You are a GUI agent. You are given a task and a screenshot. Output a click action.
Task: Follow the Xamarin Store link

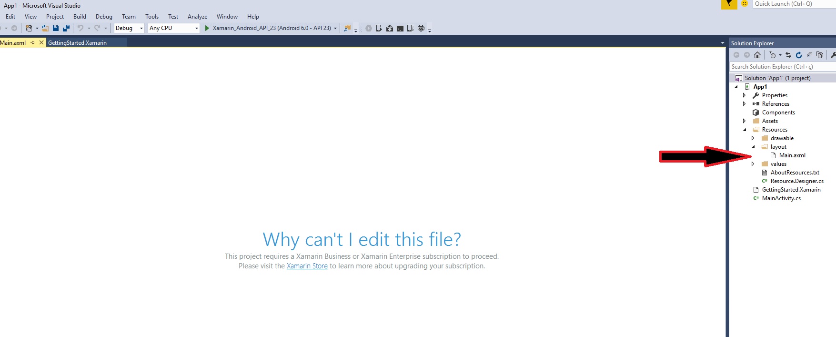pyautogui.click(x=307, y=266)
